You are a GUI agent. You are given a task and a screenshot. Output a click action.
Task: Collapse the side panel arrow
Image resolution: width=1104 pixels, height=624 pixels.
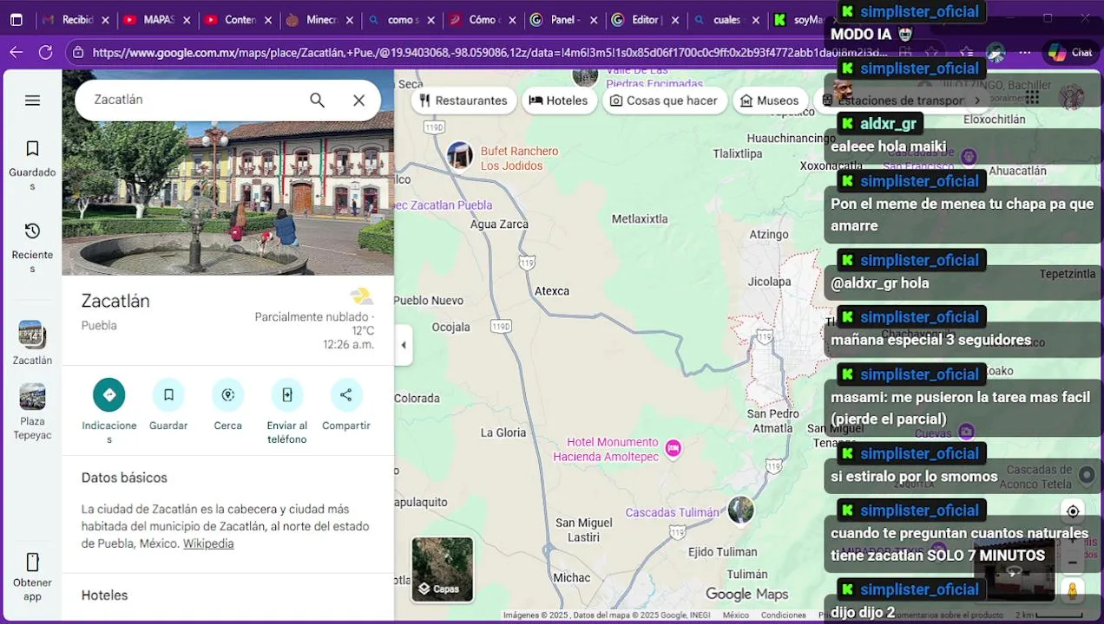(403, 345)
